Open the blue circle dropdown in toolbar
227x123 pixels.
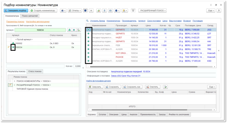click(x=117, y=11)
